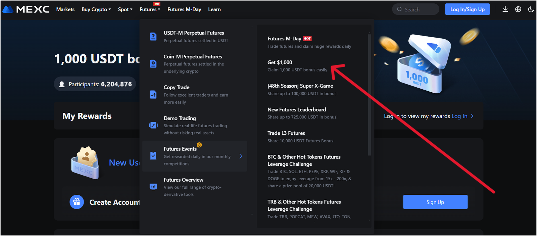This screenshot has height=236, width=537.
Task: Click the Copy Trade icon
Action: click(x=153, y=95)
